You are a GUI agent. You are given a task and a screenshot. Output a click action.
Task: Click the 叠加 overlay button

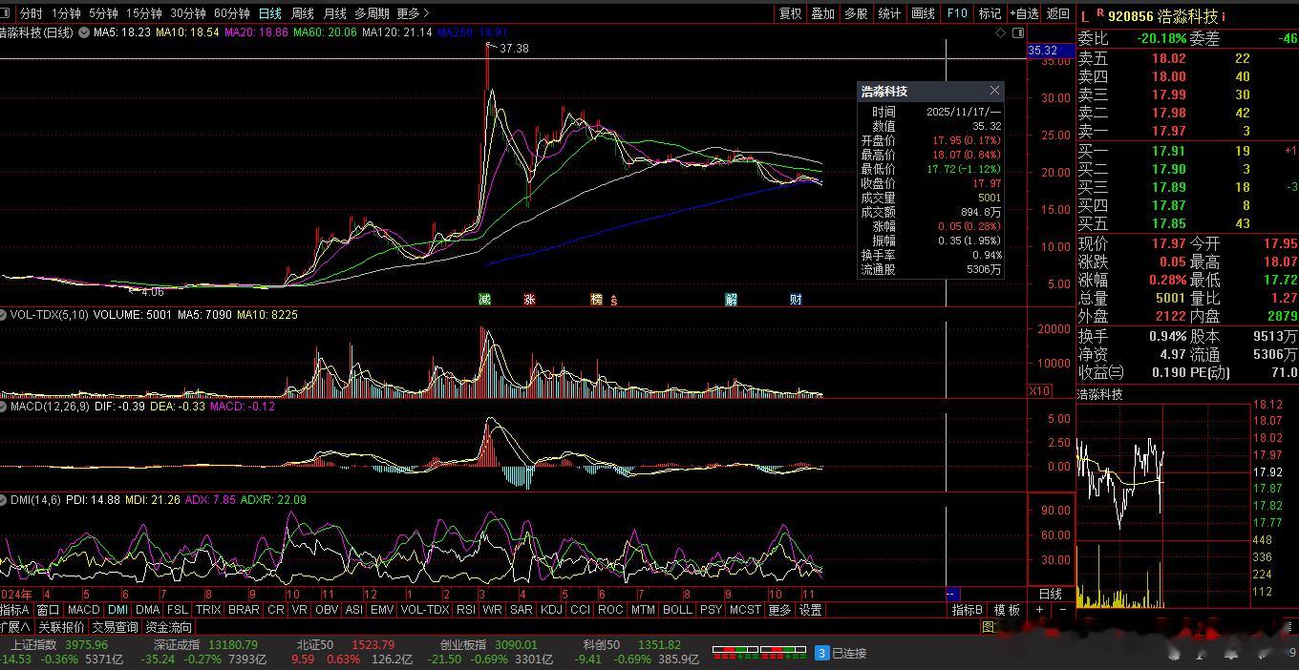(823, 13)
